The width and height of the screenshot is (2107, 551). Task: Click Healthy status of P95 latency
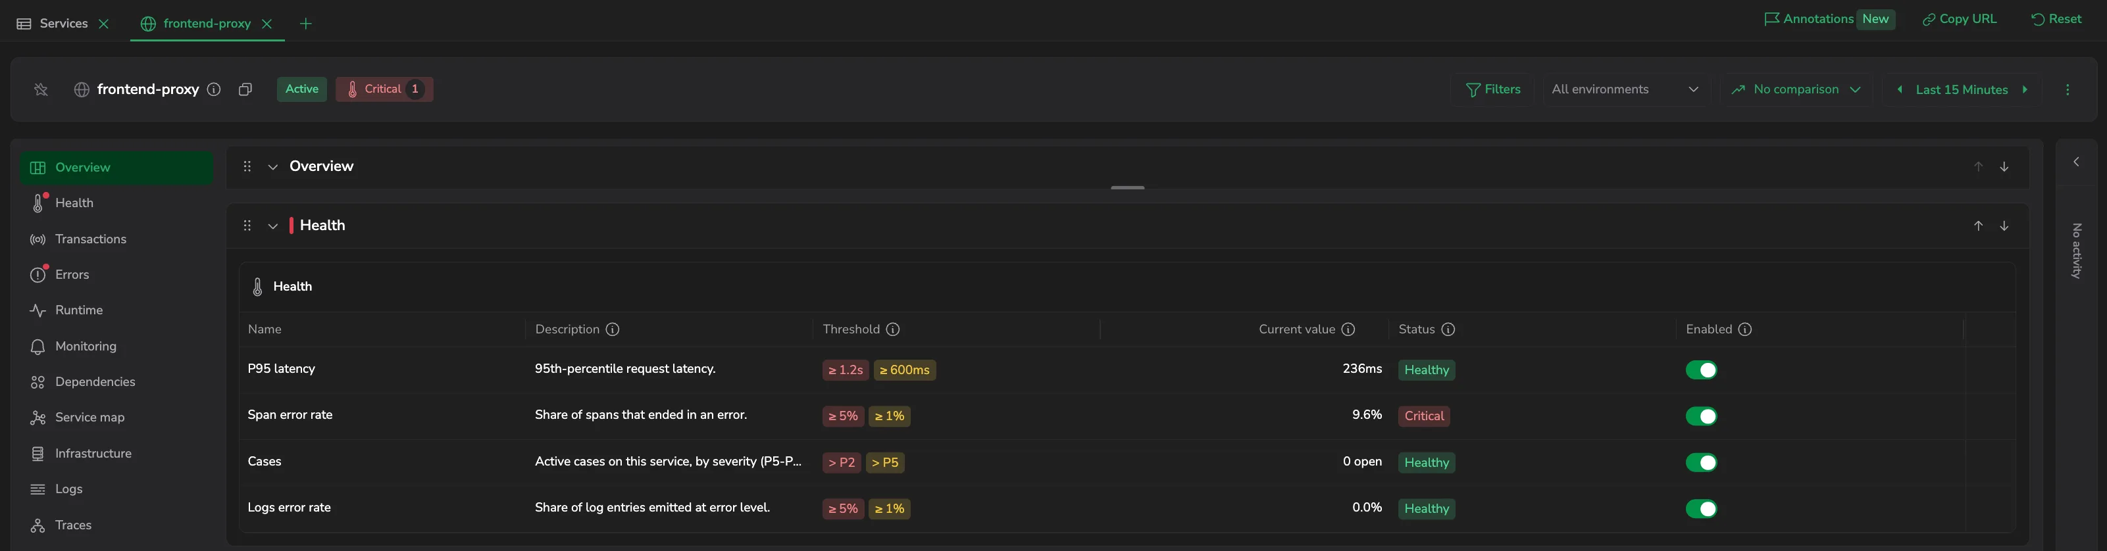[x=1427, y=370]
